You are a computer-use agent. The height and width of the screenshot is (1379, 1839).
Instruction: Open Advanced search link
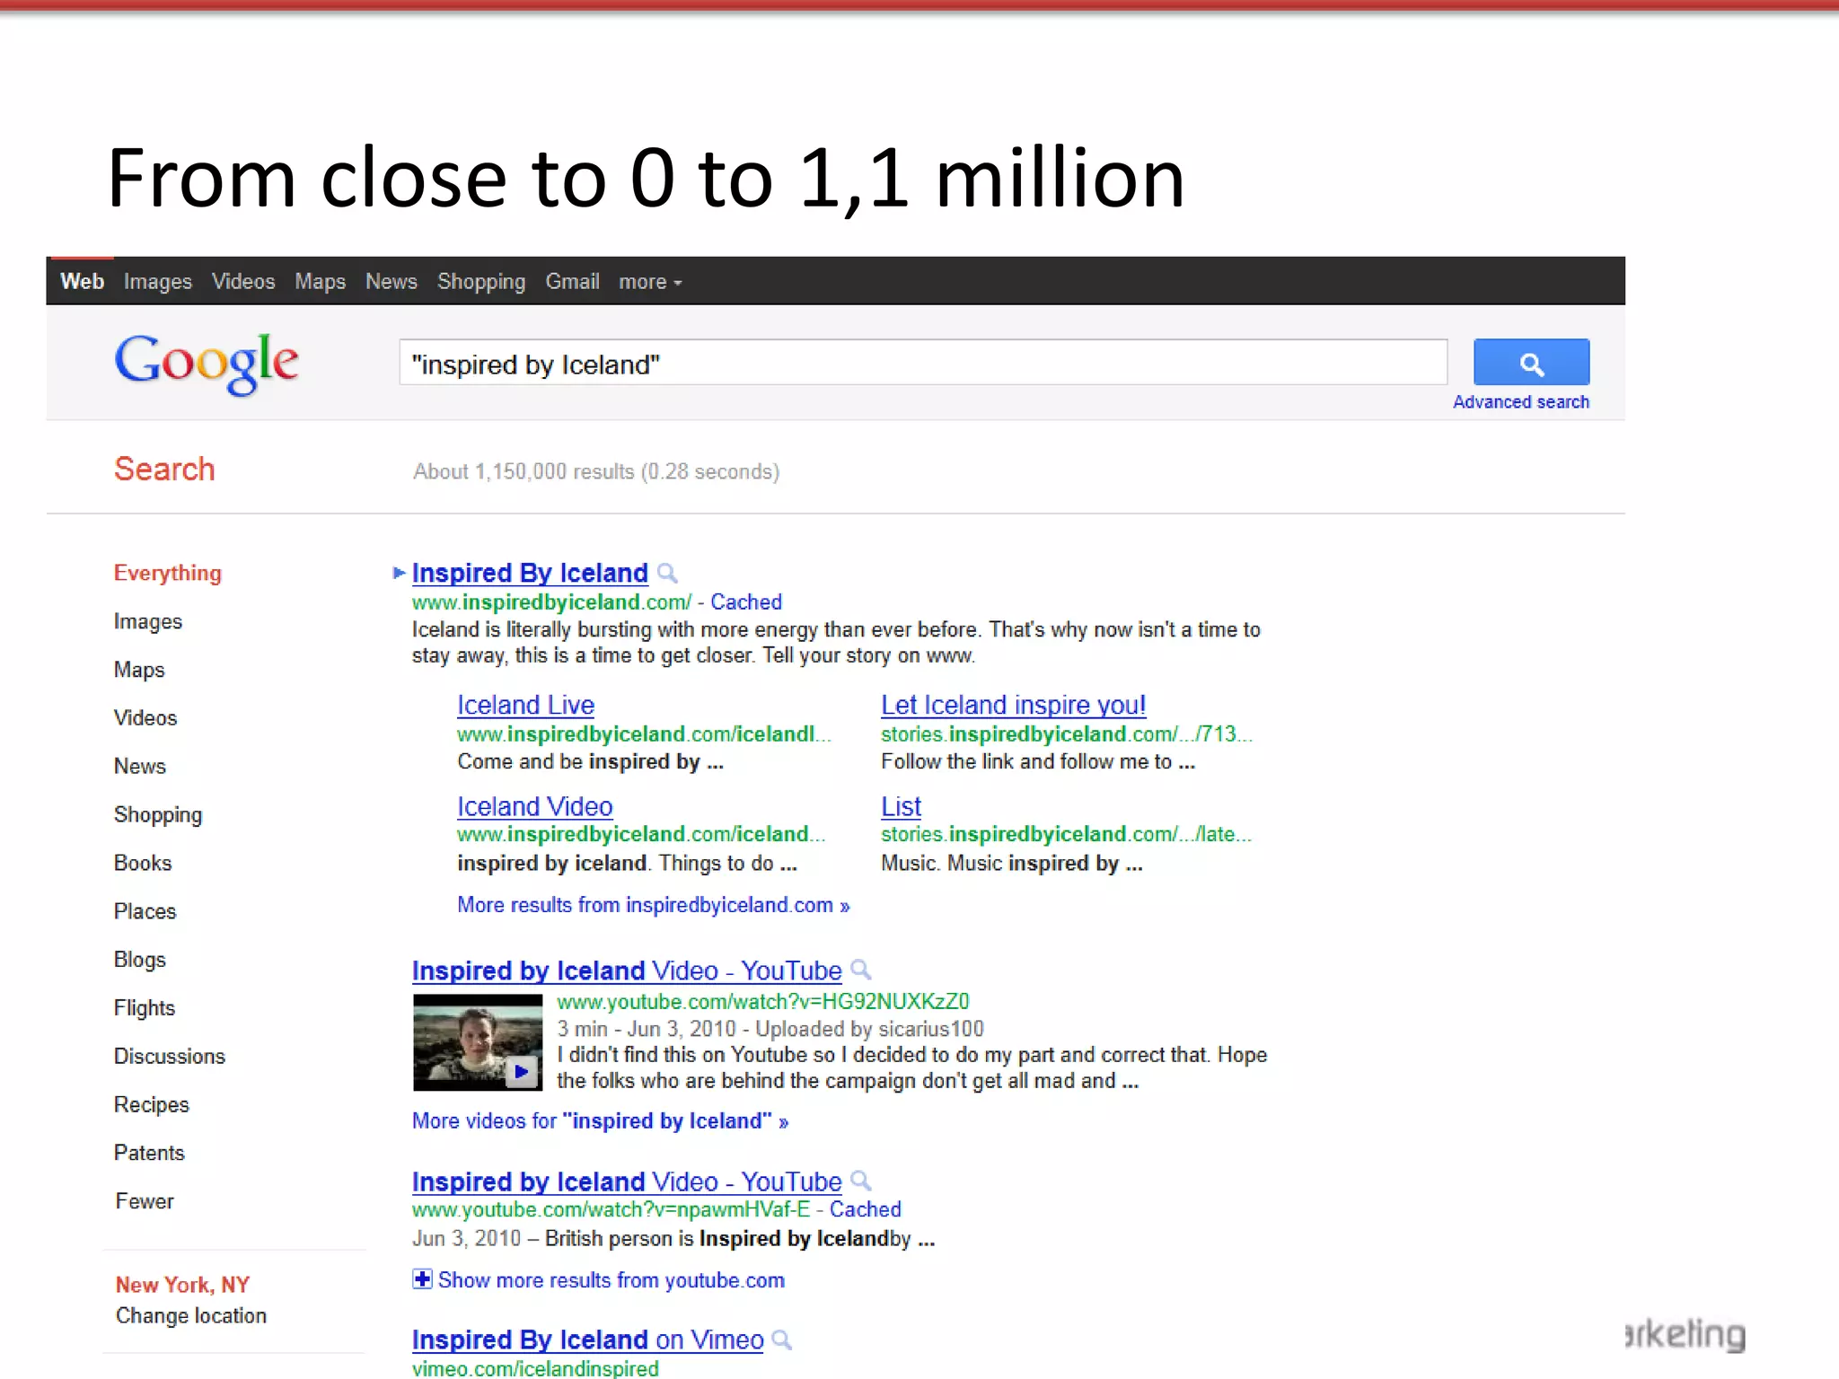tap(1521, 402)
